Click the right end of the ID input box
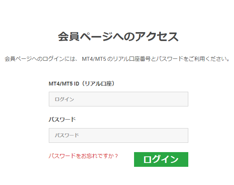Image resolution: width=234 pixels, height=185 pixels. [x=182, y=99]
